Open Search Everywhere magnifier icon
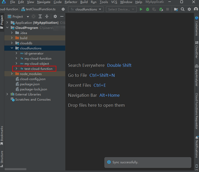The width and height of the screenshot is (199, 172). (x=183, y=9)
